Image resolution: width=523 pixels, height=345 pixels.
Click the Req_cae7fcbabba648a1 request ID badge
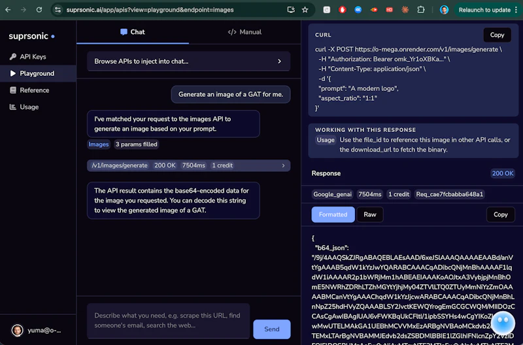450,194
